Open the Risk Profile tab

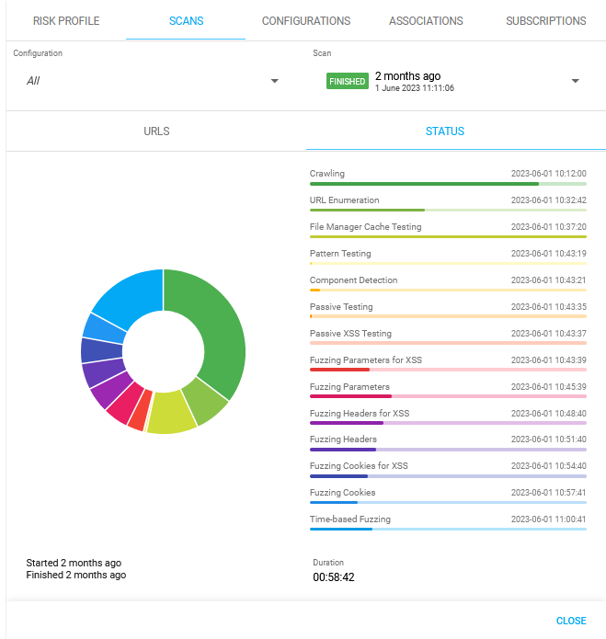tap(66, 20)
